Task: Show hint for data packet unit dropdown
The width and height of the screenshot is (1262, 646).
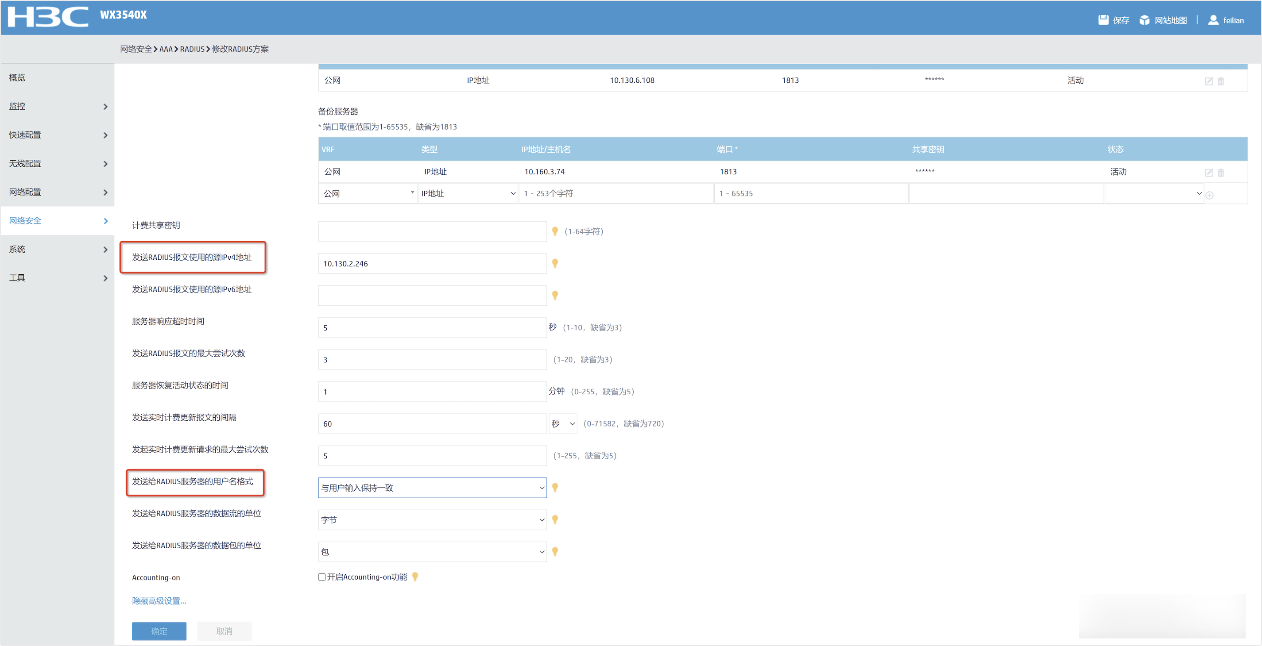Action: (x=555, y=552)
